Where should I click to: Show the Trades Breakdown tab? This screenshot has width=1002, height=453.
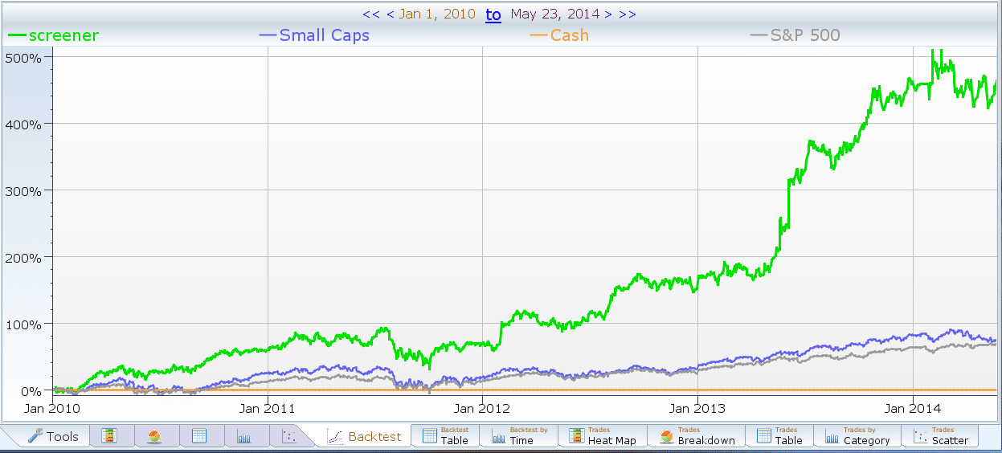[x=696, y=436]
